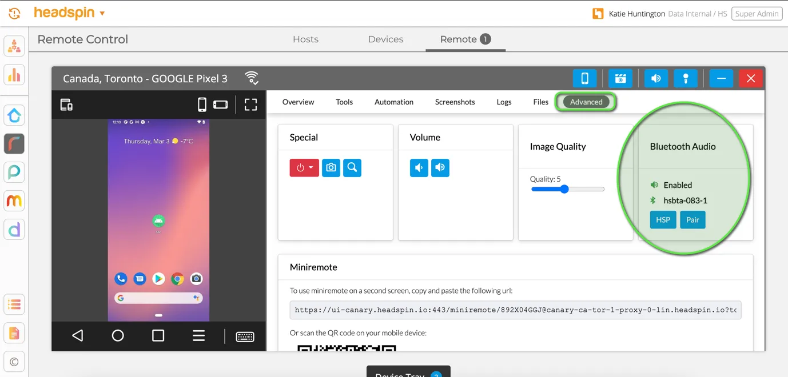788x377 pixels.
Task: Open the Advanced tab
Action: (586, 102)
